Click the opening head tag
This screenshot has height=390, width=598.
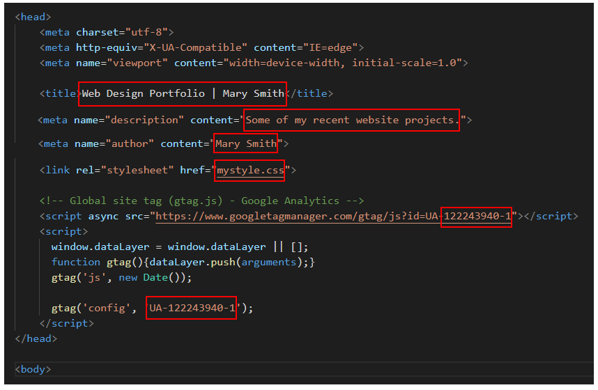(33, 17)
